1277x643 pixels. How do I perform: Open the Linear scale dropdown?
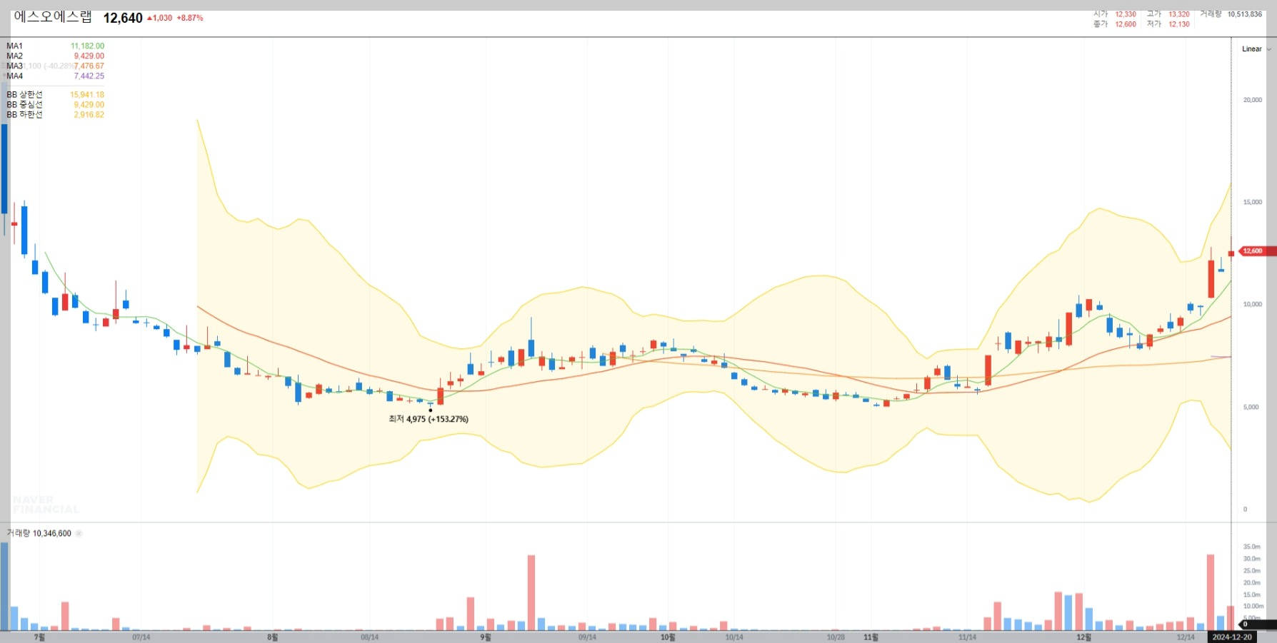click(1256, 49)
